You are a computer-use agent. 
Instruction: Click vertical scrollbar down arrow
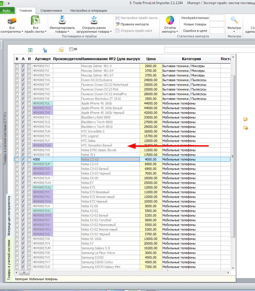click(233, 268)
